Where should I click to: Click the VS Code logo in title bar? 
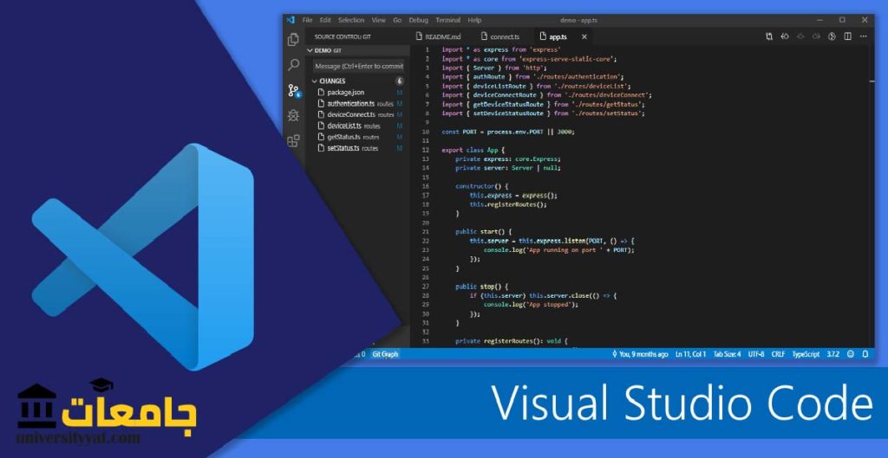coord(291,20)
